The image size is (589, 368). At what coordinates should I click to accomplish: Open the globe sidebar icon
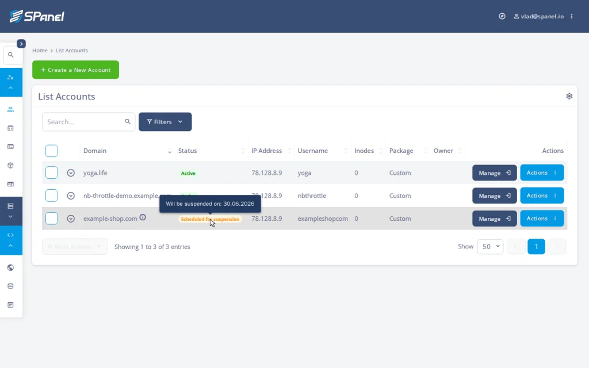click(10, 268)
